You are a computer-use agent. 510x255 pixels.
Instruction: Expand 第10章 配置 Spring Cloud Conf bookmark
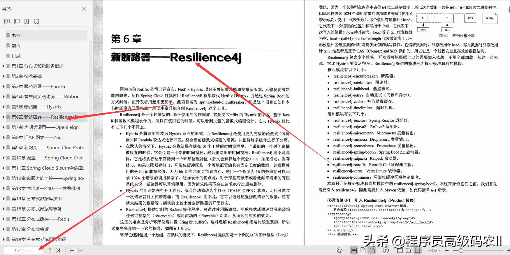tap(3, 158)
